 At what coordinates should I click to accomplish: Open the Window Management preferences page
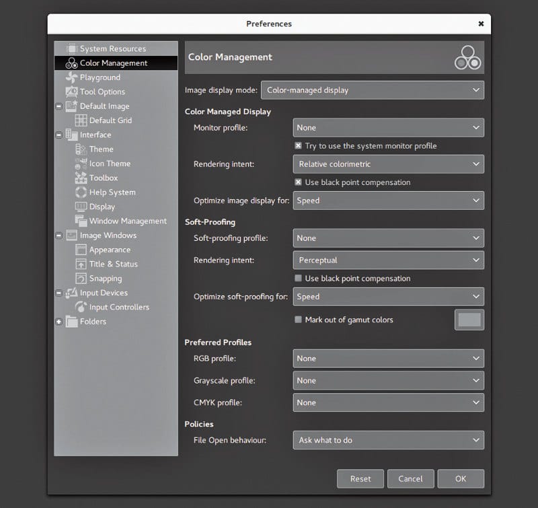[128, 221]
